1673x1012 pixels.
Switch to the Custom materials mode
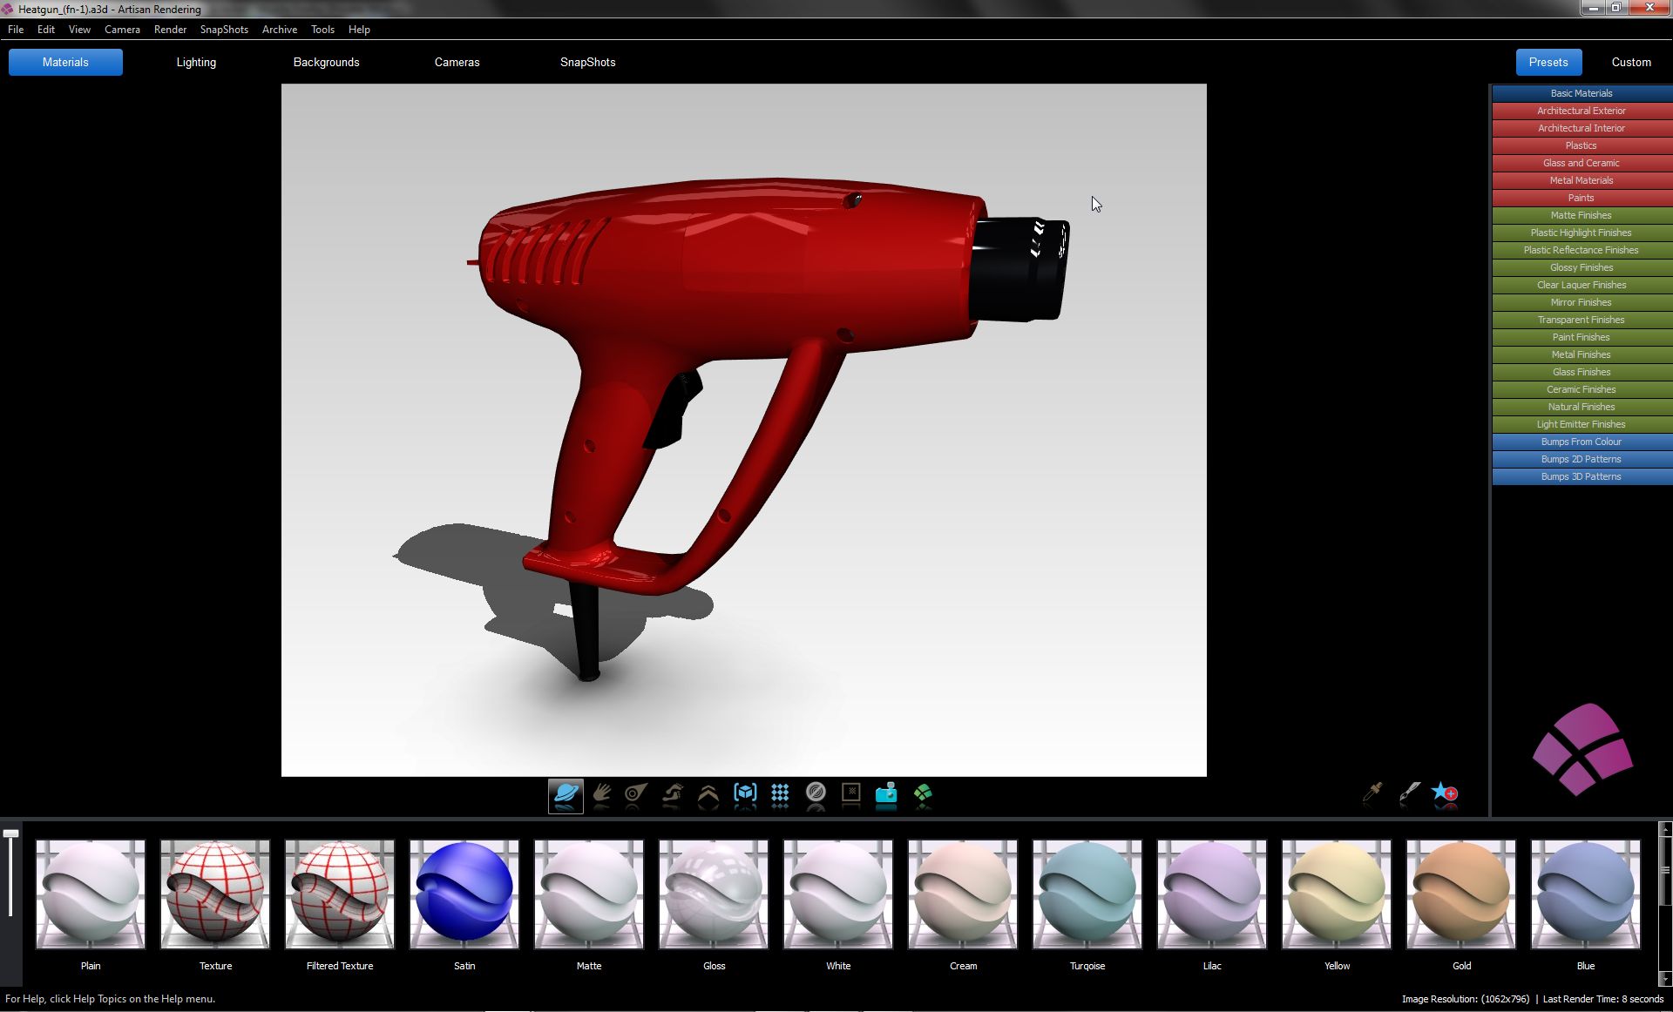[1630, 63]
